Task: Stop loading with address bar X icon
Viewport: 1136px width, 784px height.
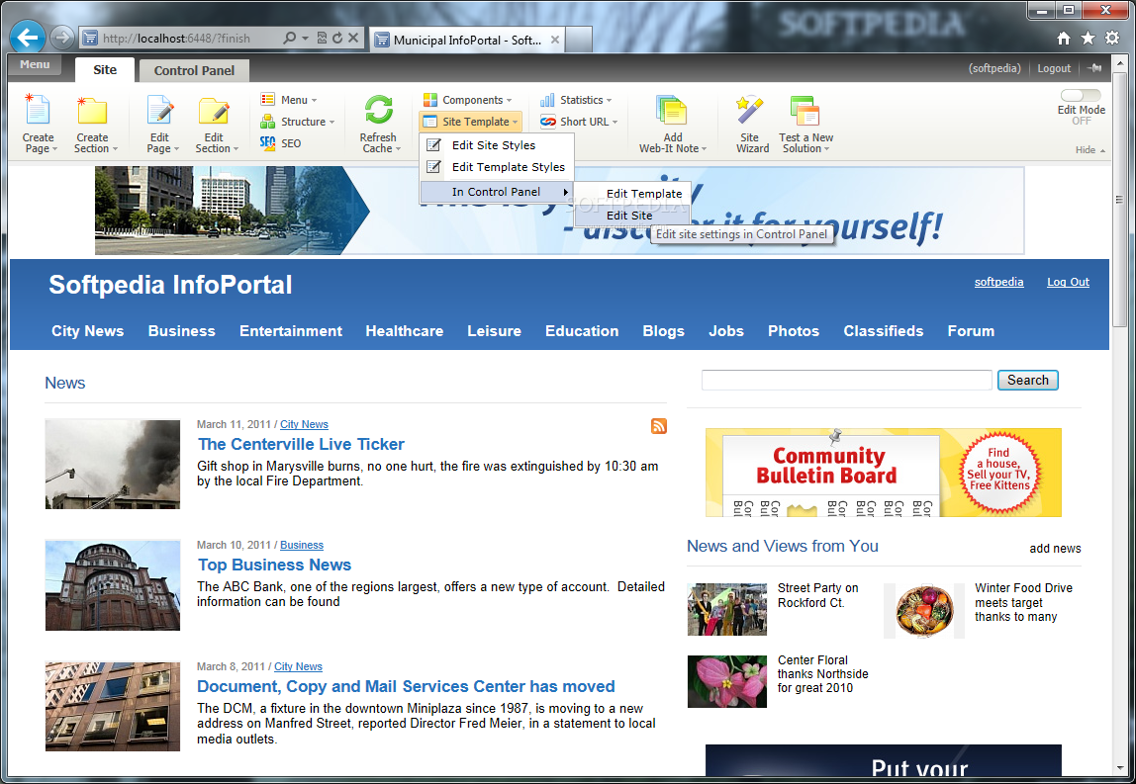Action: (x=353, y=38)
